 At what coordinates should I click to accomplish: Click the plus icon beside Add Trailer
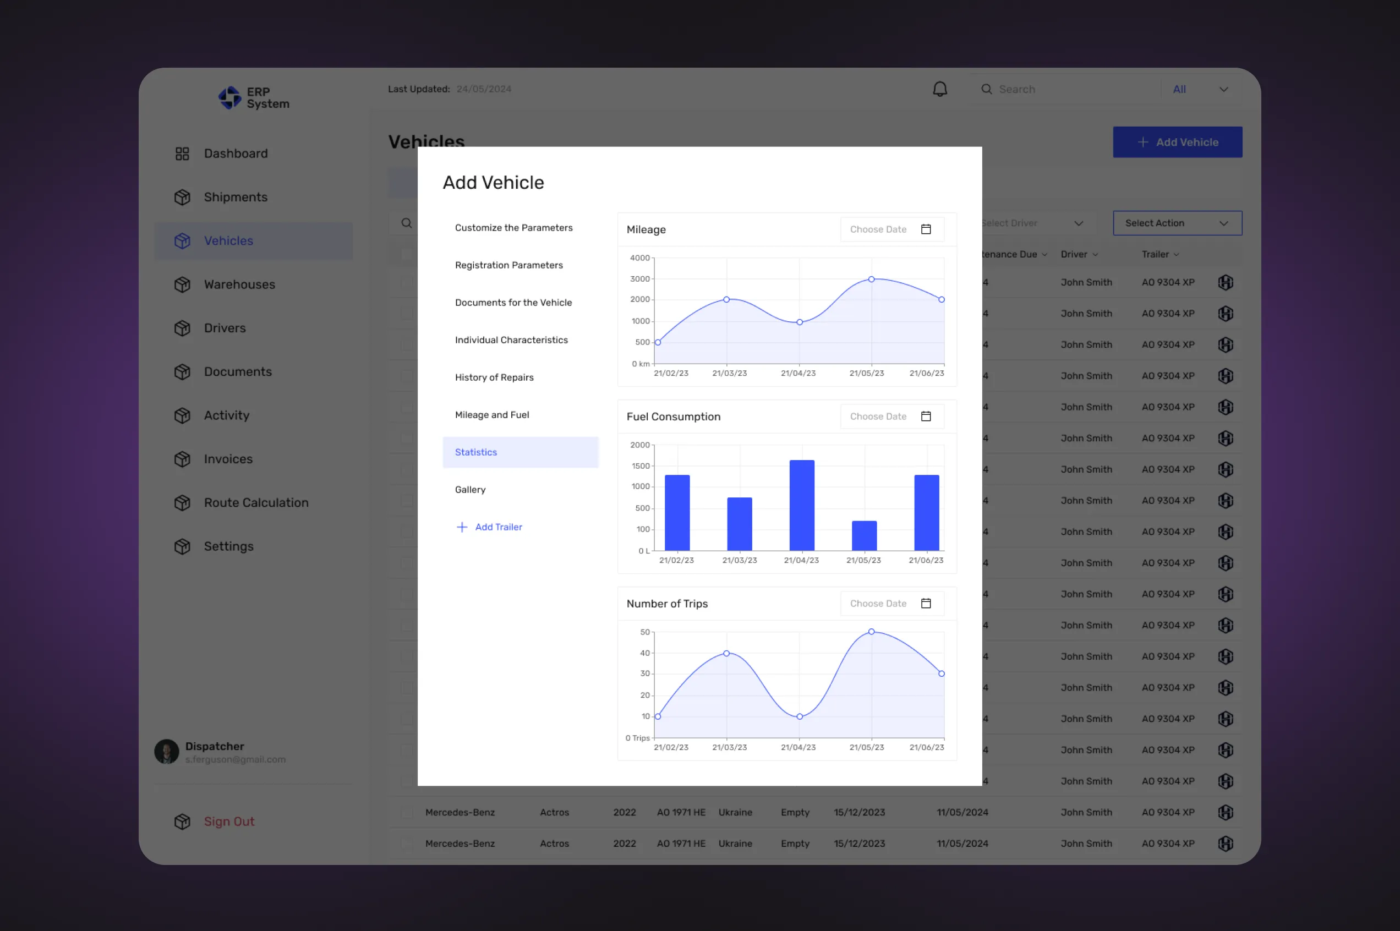(461, 527)
